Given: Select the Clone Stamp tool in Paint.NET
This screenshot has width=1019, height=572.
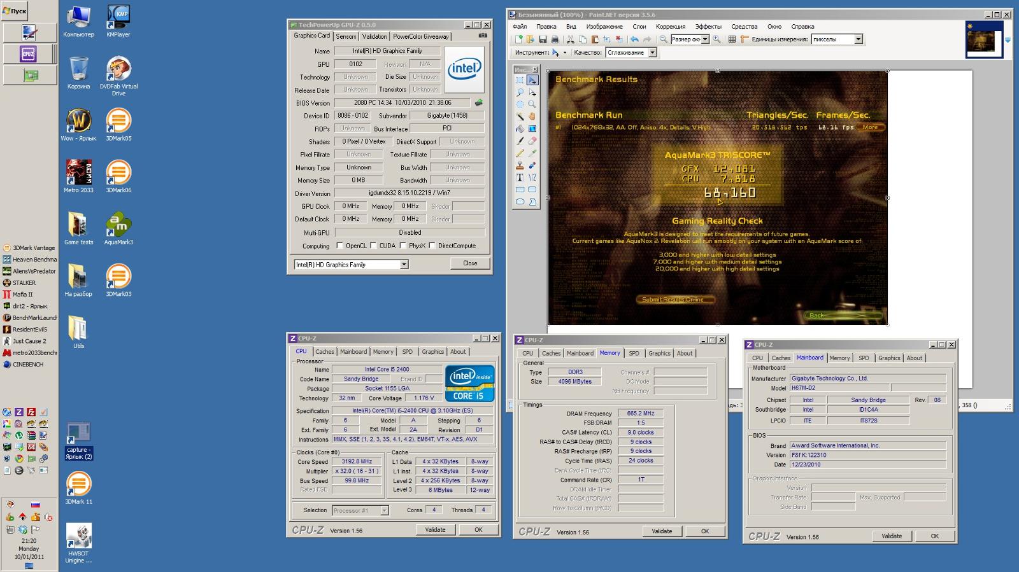Looking at the screenshot, I should (520, 165).
